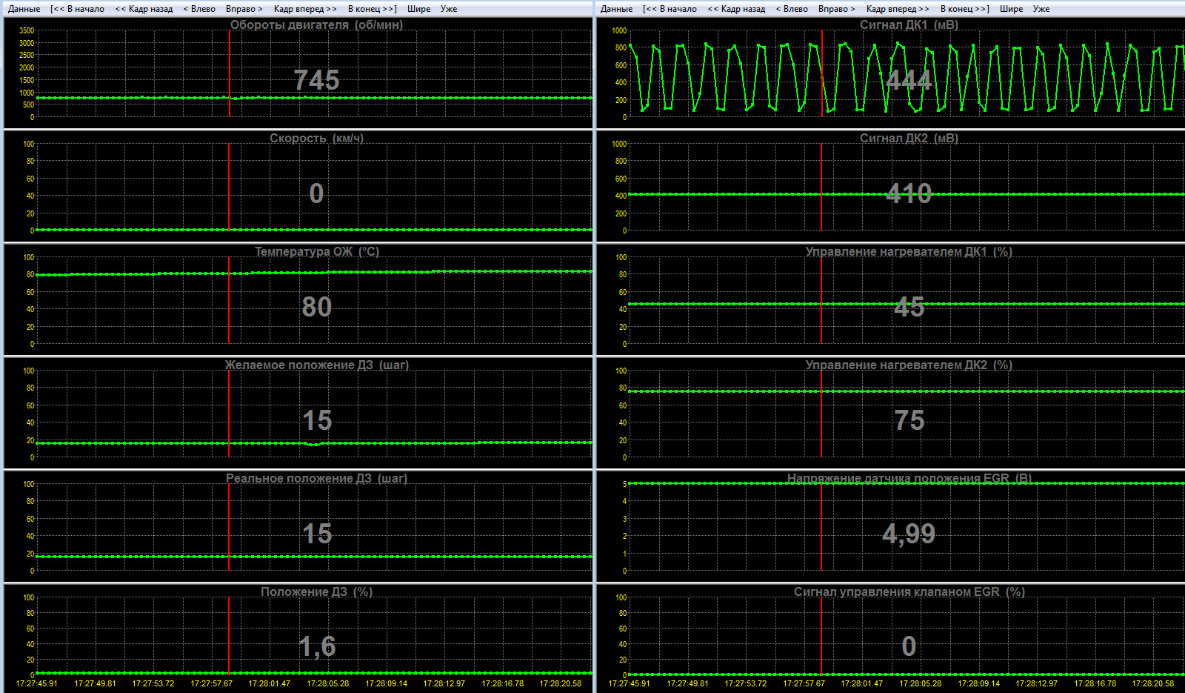Select the 'Желаемое положение ДЗ (шаг)' chart title
The image size is (1185, 693).
pos(316,365)
